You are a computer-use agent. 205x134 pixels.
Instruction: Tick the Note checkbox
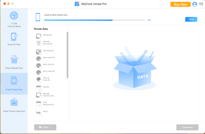pos(40,90)
